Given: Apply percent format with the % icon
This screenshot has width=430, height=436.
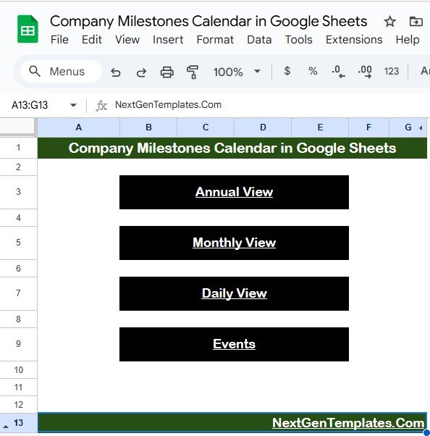Looking at the screenshot, I should click(313, 71).
